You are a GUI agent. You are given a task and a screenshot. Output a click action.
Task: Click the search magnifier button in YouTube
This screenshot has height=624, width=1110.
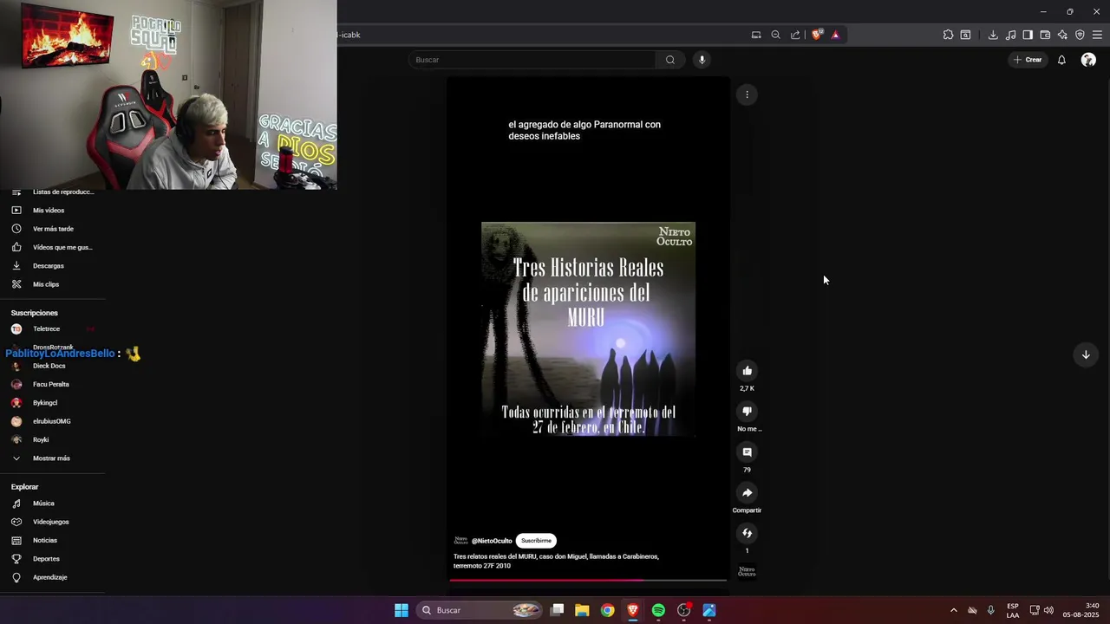click(669, 60)
